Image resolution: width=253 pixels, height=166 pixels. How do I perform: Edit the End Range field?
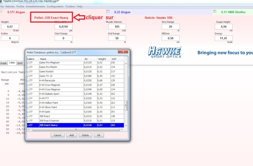point(117,38)
